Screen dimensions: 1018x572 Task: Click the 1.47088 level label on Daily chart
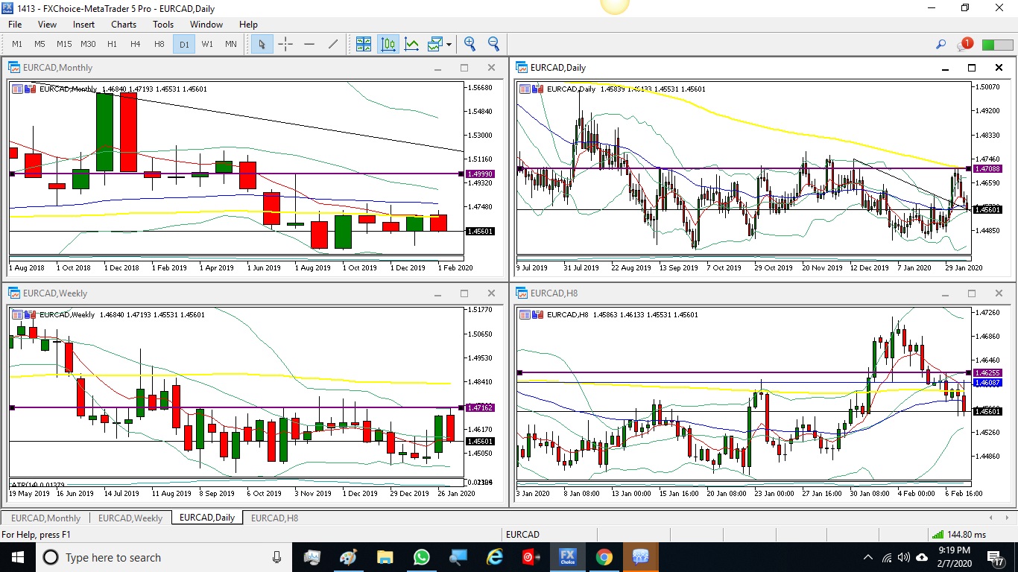987,169
